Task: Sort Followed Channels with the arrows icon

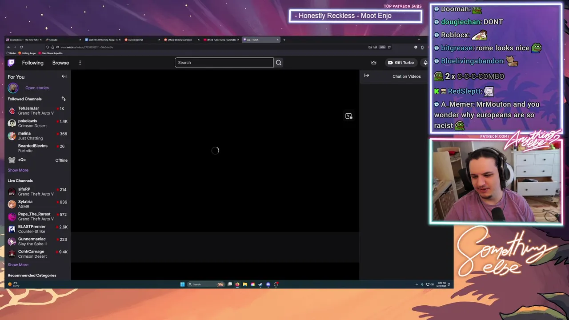Action: click(x=64, y=99)
